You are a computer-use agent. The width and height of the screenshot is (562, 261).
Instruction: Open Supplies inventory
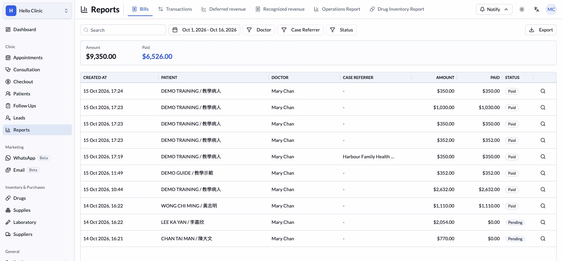click(x=37, y=210)
